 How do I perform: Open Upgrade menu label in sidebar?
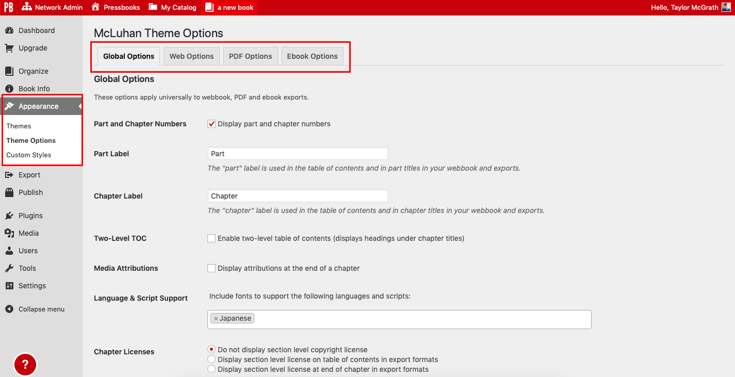(x=33, y=48)
